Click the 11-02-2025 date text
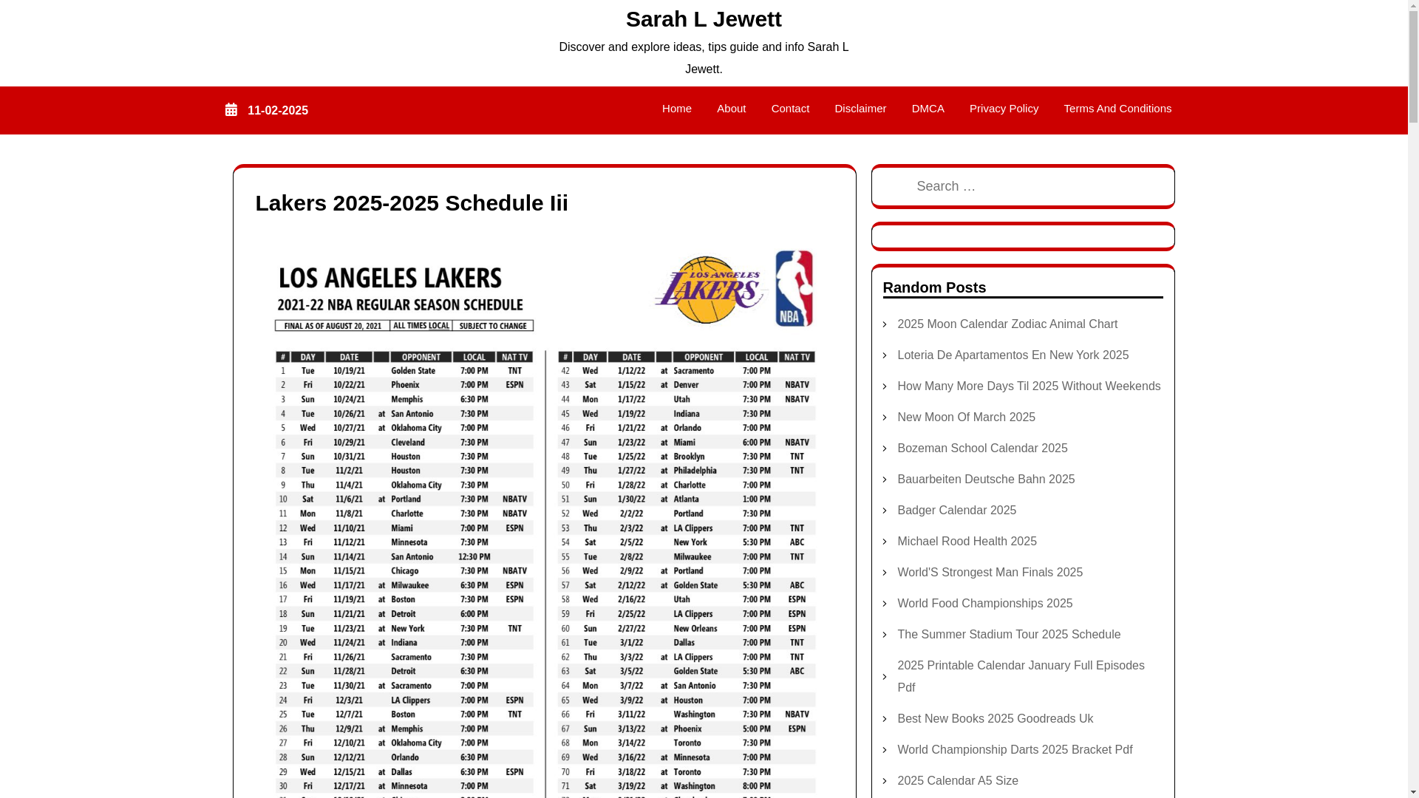Screen dimensions: 1419x798 [278, 111]
